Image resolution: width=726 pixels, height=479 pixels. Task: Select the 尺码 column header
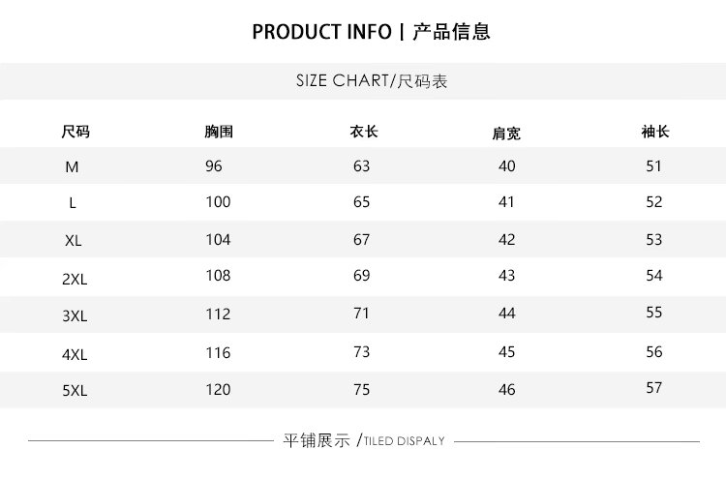click(76, 133)
